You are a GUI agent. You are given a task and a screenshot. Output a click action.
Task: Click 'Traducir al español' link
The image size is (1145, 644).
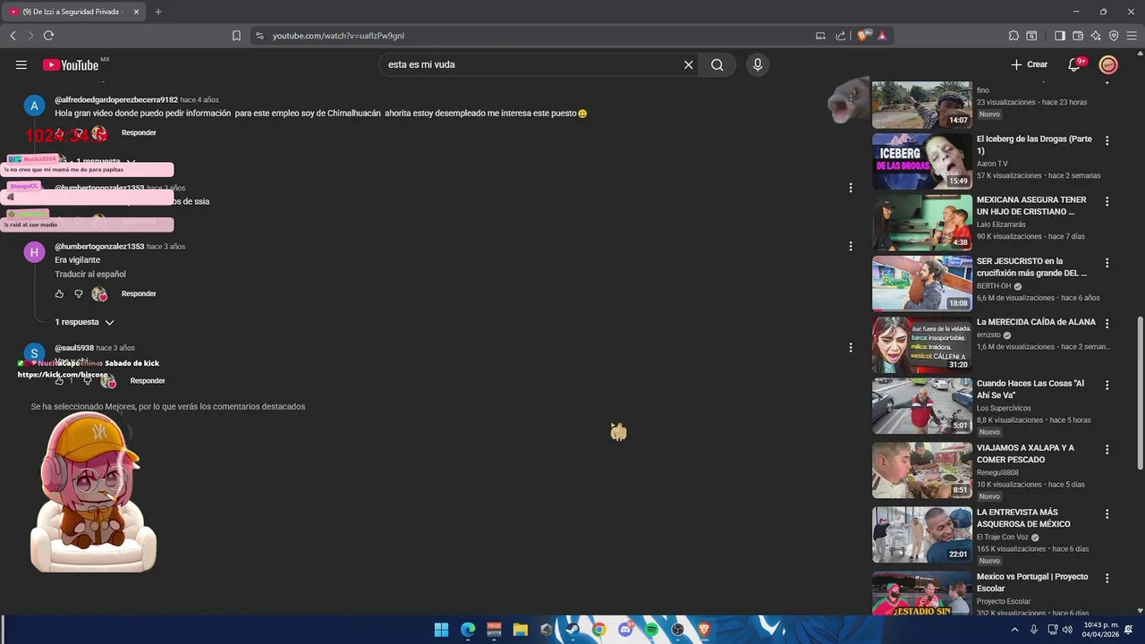click(x=90, y=275)
